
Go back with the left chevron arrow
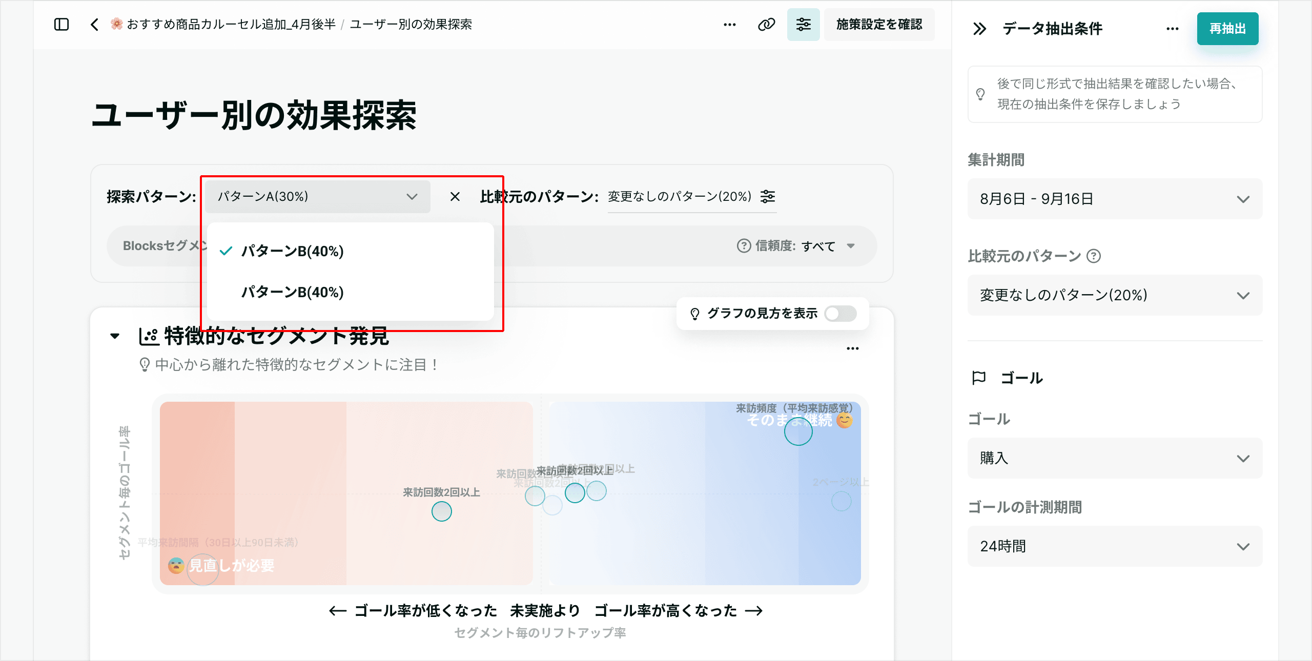point(94,24)
